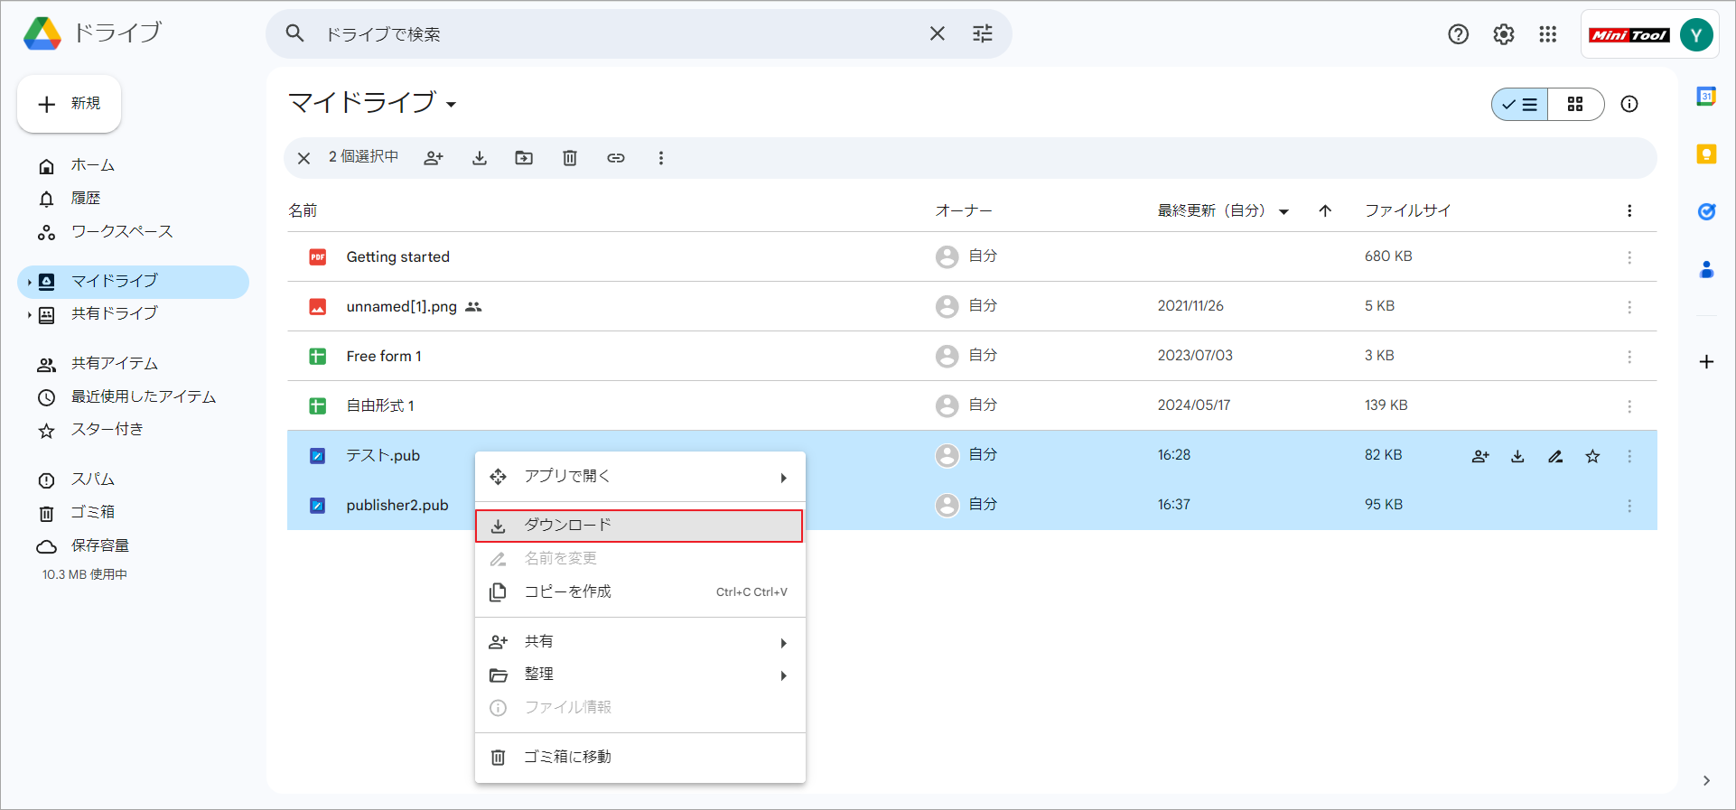Share テスト.pub via row icon
The height and width of the screenshot is (810, 1736).
point(1480,456)
